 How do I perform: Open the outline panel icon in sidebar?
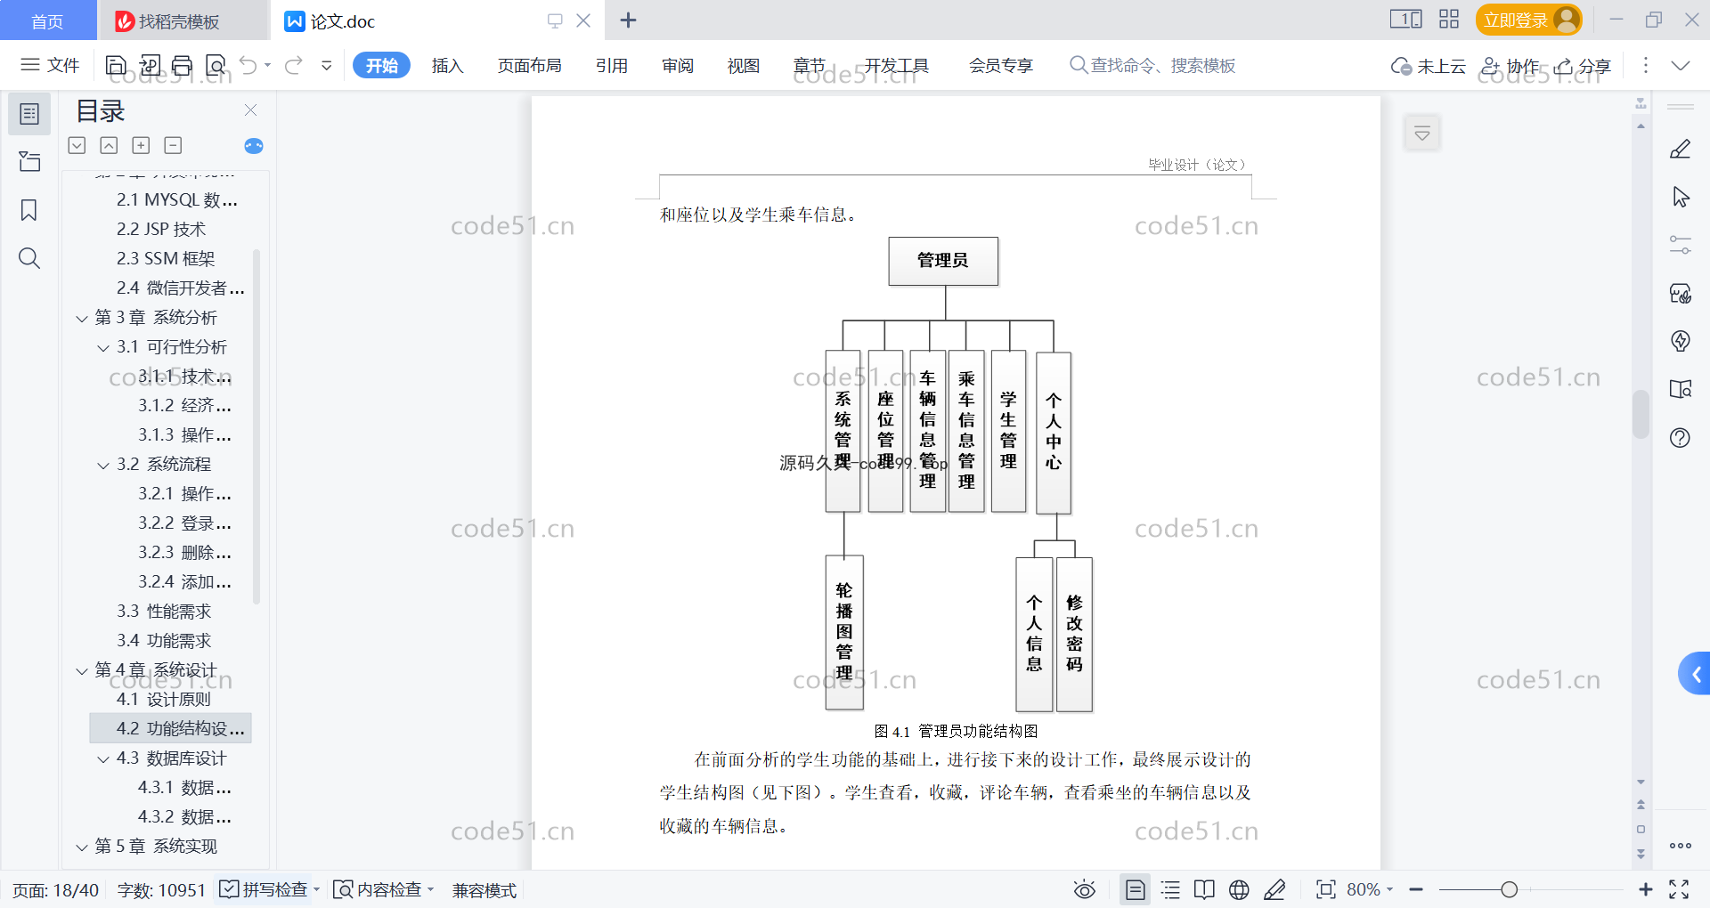[29, 114]
